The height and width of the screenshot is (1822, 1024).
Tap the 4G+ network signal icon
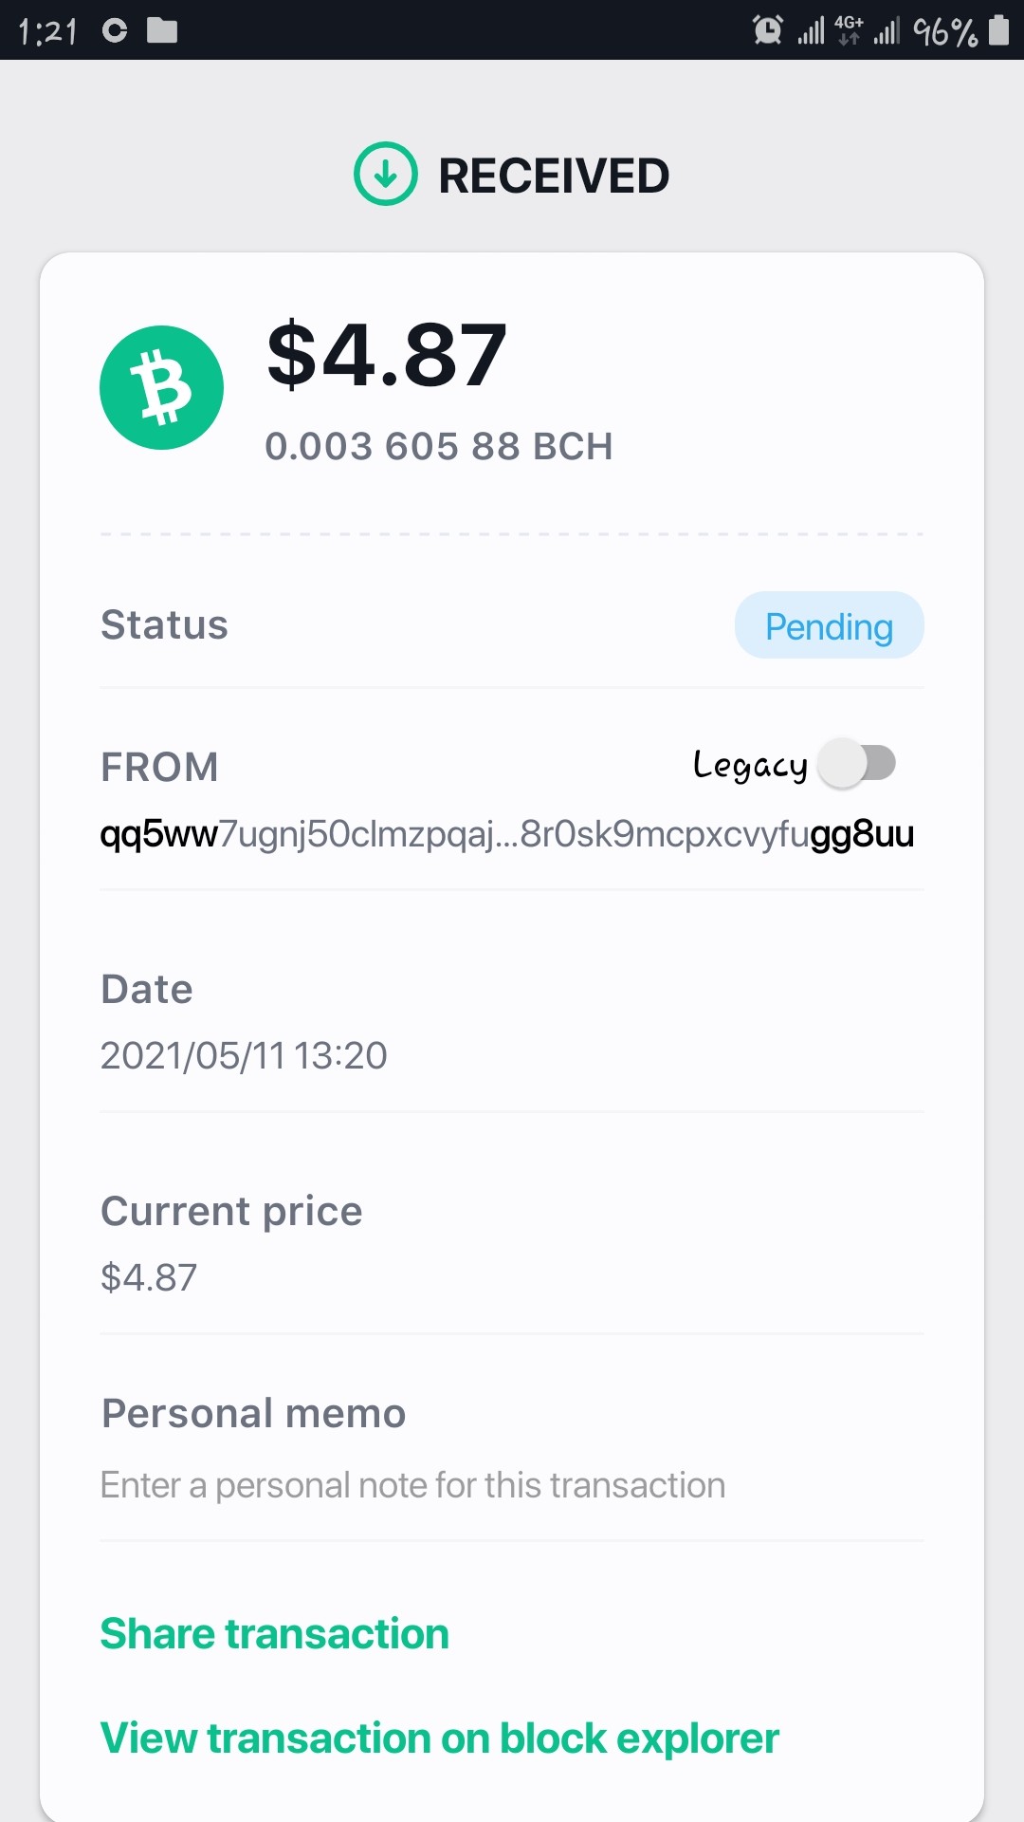click(x=849, y=30)
